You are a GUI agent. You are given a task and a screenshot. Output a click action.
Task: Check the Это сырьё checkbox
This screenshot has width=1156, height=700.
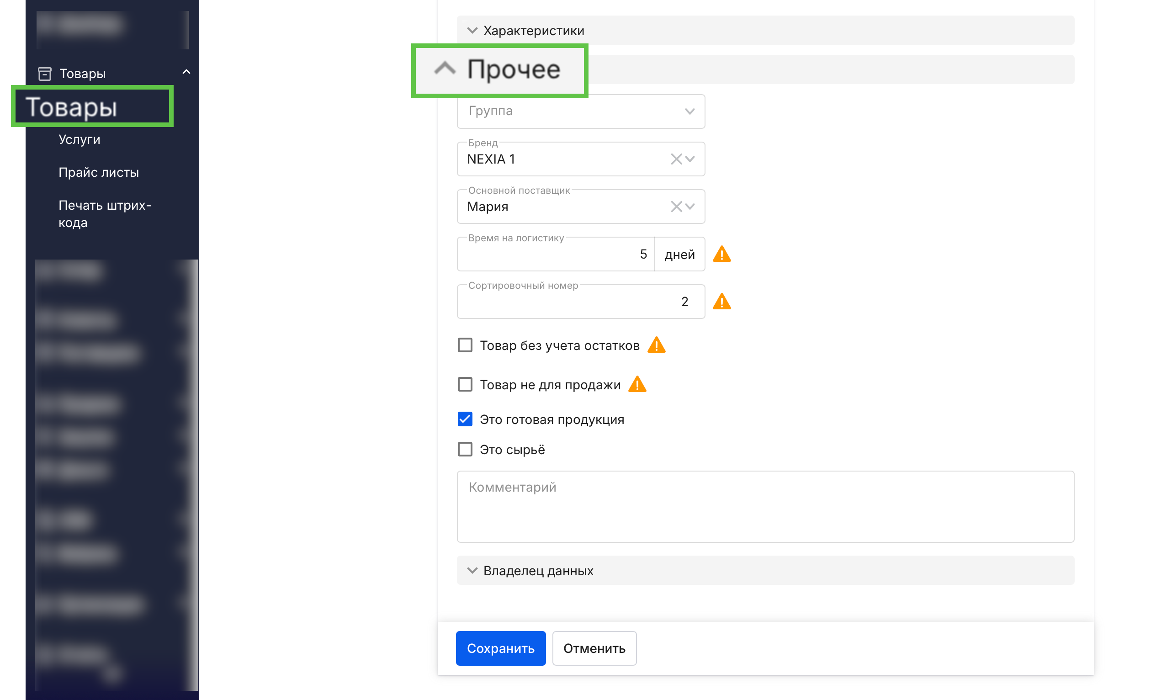465,450
